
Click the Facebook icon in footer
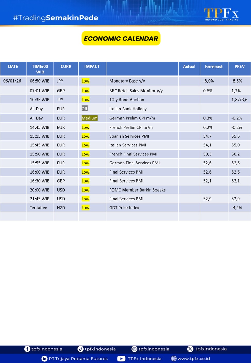pos(27,349)
